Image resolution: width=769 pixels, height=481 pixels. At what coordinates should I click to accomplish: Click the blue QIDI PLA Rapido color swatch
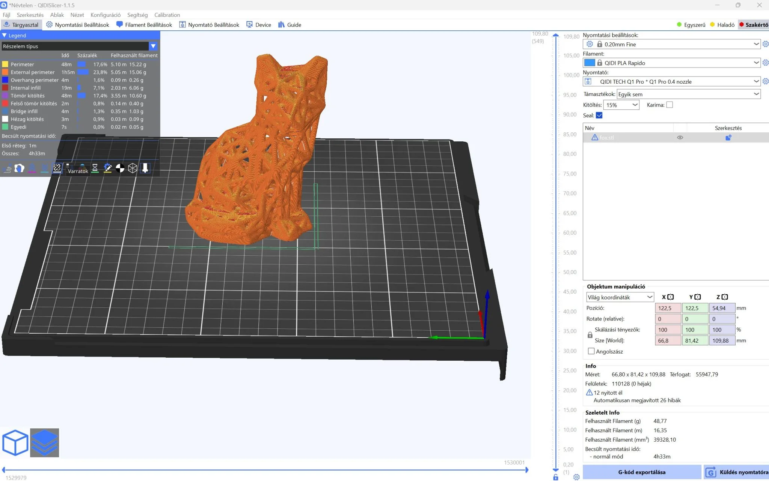(590, 63)
